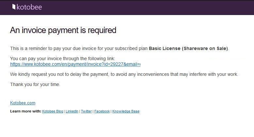Click empty area of the purple header bar
This screenshot has width=254, height=137.
[x=146, y=8]
